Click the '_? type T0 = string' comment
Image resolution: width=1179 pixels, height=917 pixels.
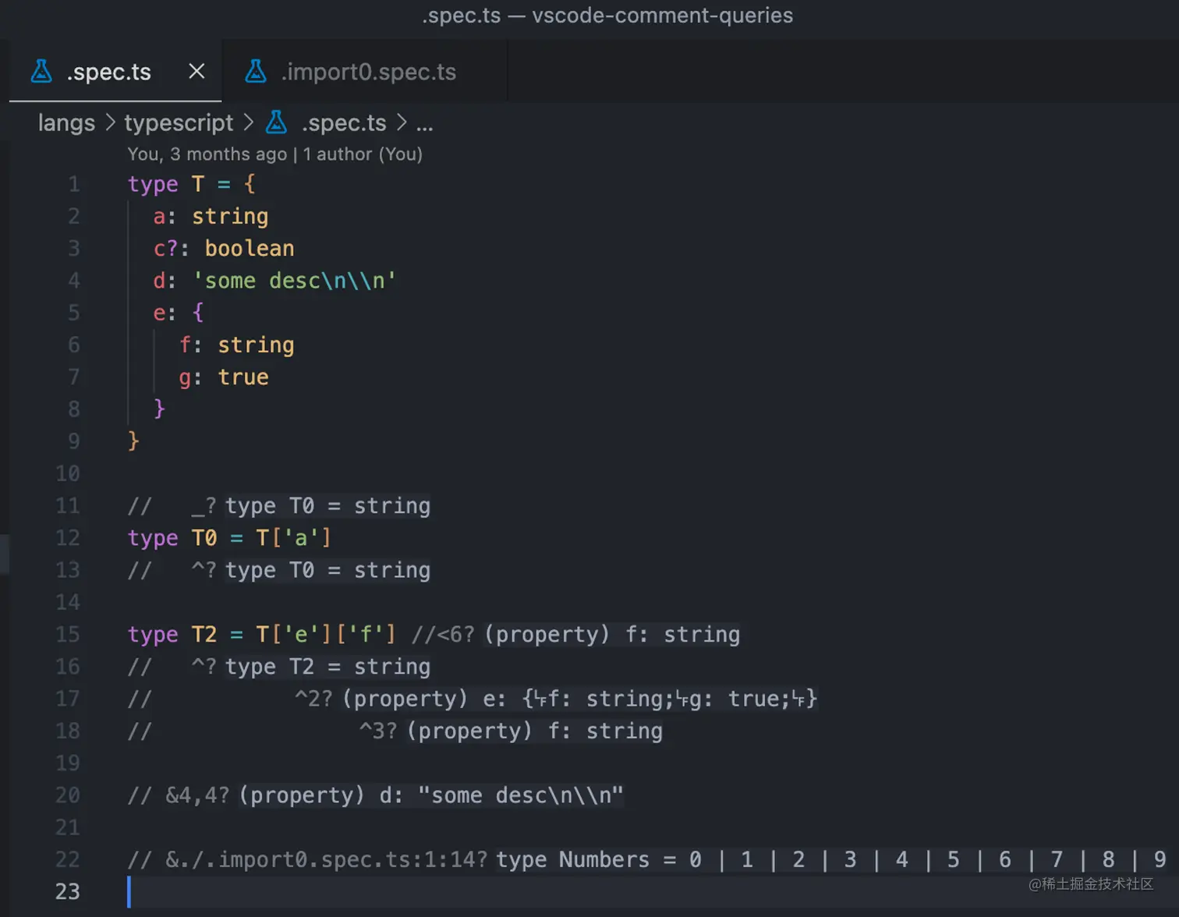pos(279,506)
